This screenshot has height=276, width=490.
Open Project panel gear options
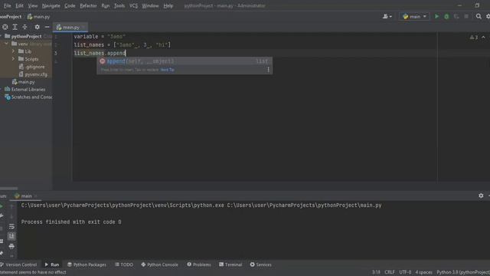(38, 27)
